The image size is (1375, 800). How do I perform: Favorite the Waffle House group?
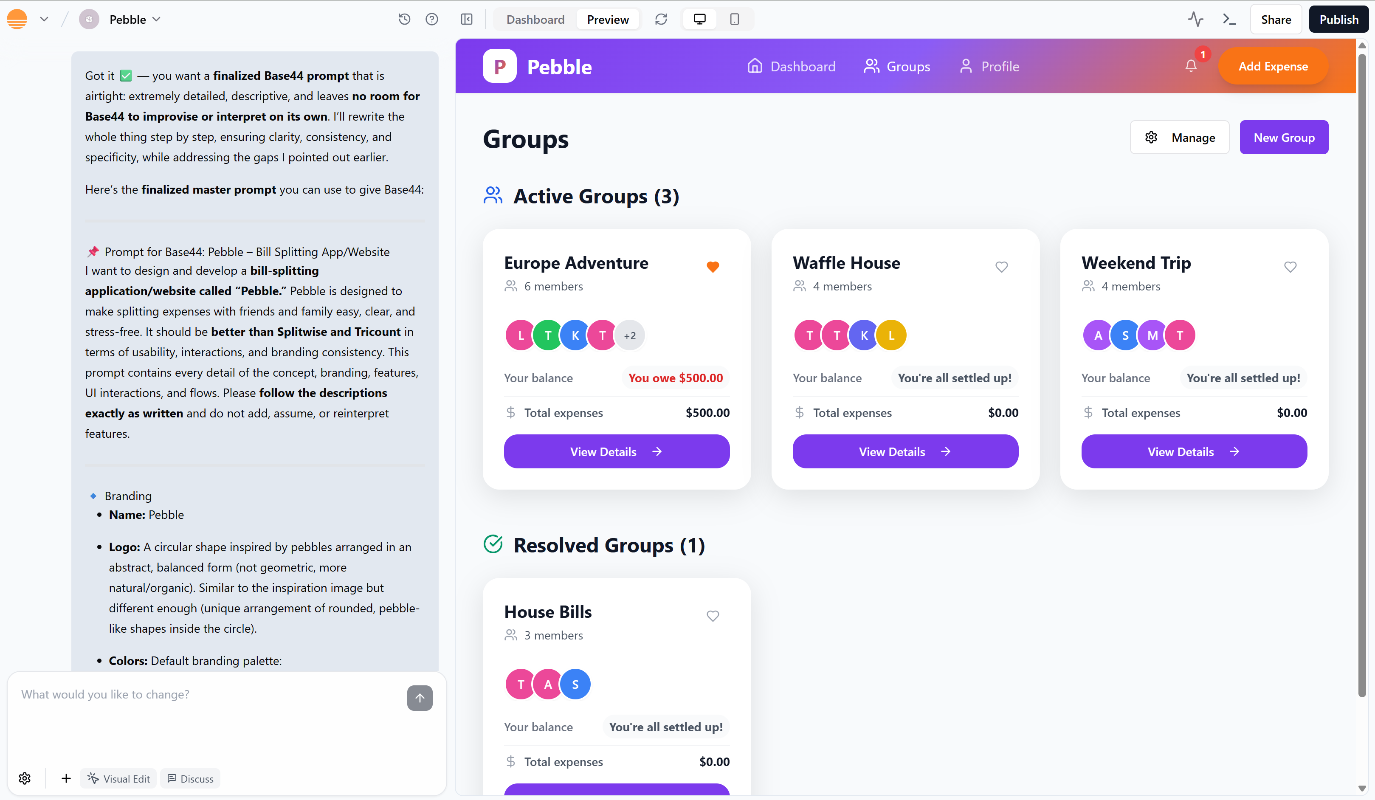[x=1001, y=267]
